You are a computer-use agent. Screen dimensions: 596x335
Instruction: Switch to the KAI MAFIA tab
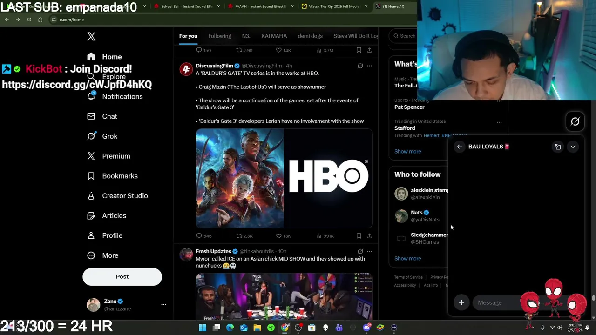coord(274,36)
